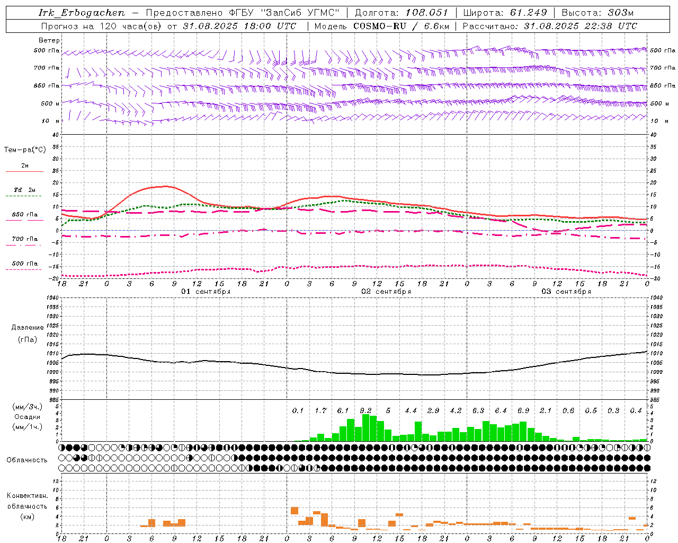Viewport: 678px width, 543px height.
Task: Click the '850 гПа' temperature legend entry
Action: point(24,215)
